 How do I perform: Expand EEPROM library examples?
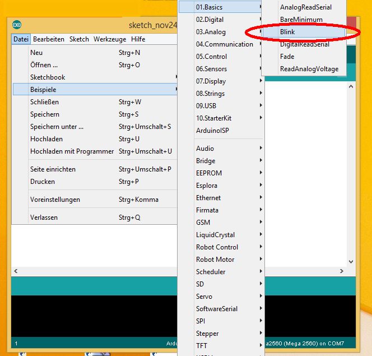(221, 173)
